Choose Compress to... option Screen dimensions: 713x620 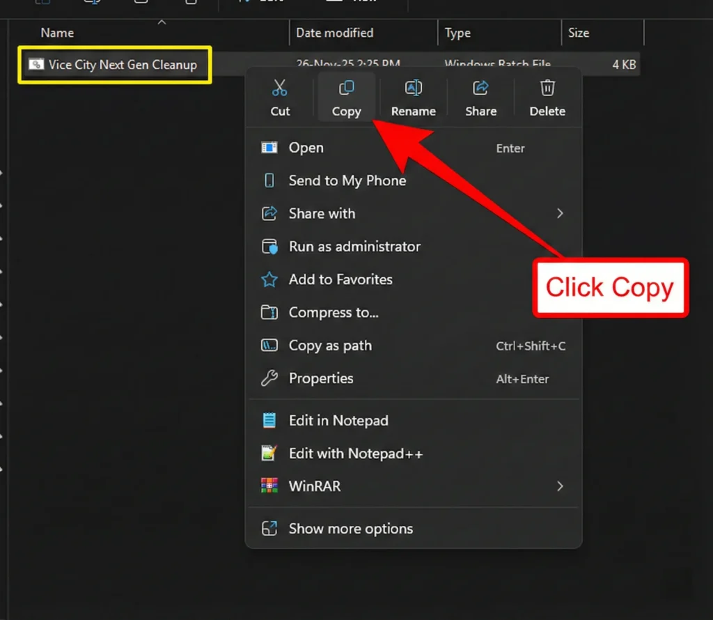click(334, 313)
